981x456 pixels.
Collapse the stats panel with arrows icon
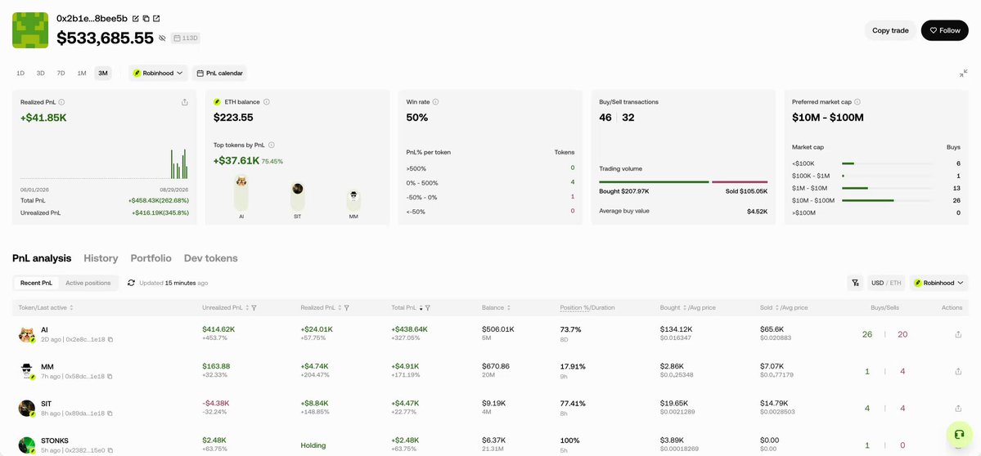tap(964, 73)
